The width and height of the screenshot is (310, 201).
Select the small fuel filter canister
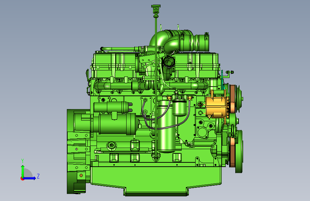[x=179, y=108]
